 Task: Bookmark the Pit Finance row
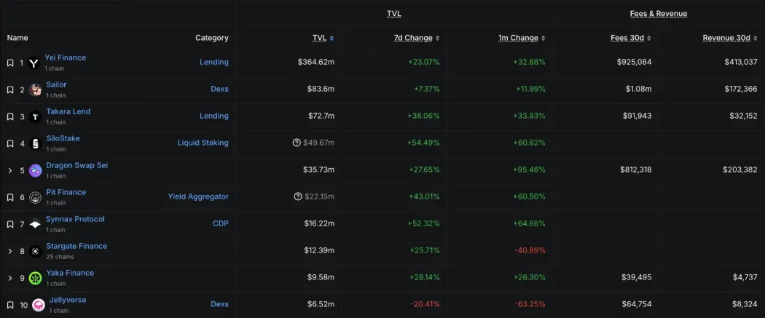pyautogui.click(x=10, y=198)
